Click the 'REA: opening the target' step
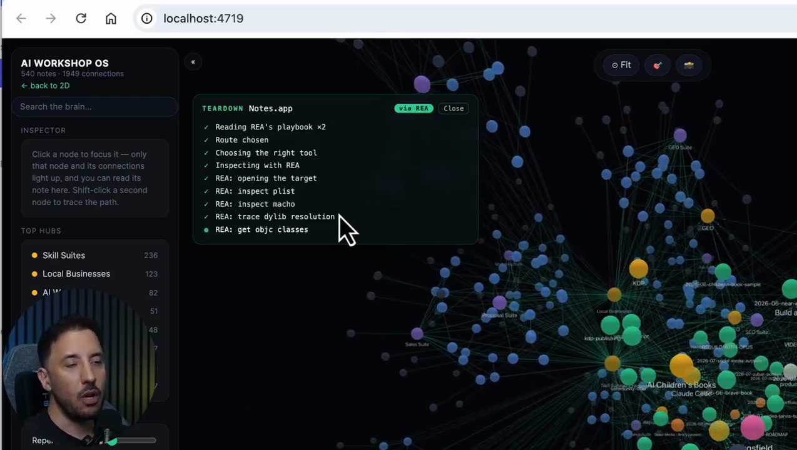797x450 pixels. [x=266, y=178]
